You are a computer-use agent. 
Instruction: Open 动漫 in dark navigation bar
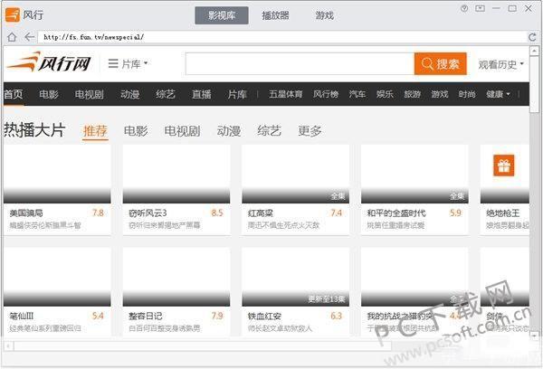click(x=130, y=94)
